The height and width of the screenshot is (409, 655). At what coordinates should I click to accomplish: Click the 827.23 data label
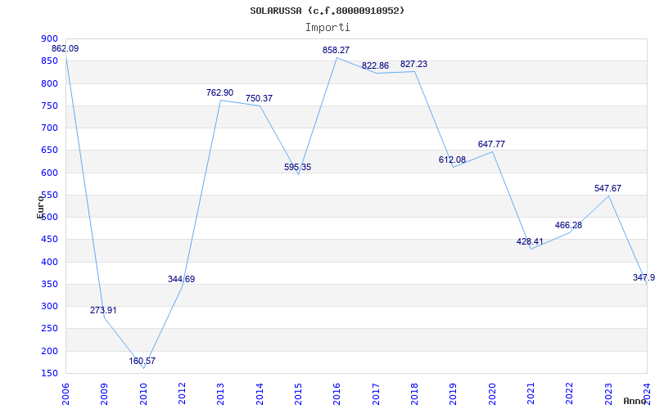coord(413,64)
